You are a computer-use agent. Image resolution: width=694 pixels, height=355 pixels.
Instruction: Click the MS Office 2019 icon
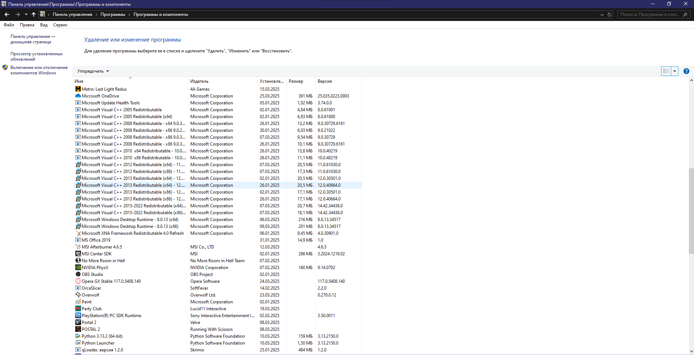[78, 240]
